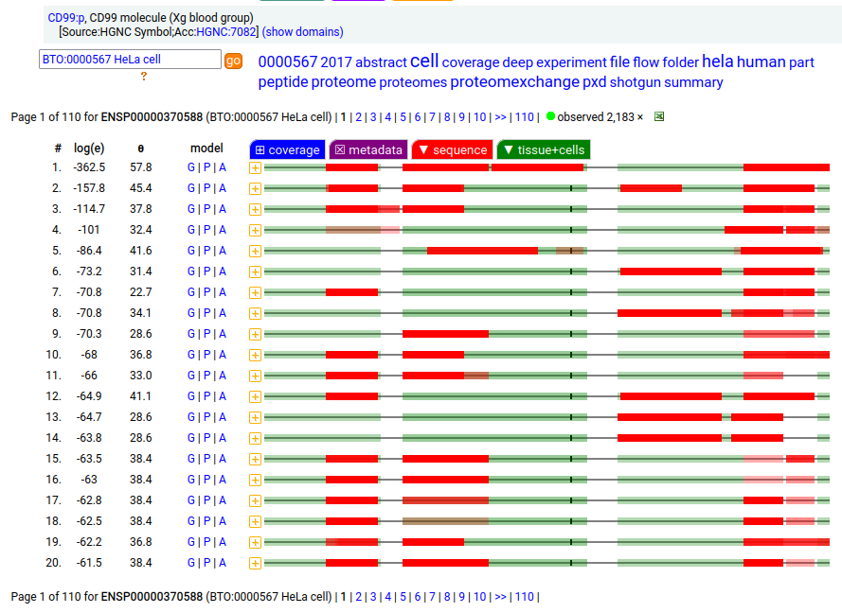Screen dimensions: 842x613
Task: Open A model link in row 20
Action: pyautogui.click(x=223, y=563)
